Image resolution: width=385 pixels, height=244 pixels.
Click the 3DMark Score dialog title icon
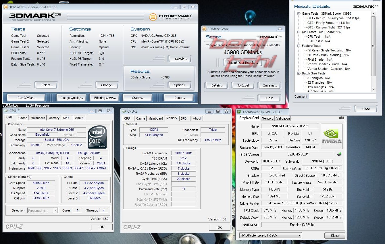pyautogui.click(x=204, y=29)
